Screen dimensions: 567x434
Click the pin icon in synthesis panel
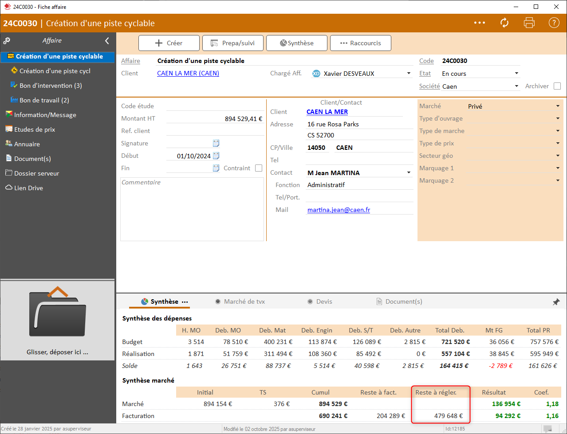(556, 302)
